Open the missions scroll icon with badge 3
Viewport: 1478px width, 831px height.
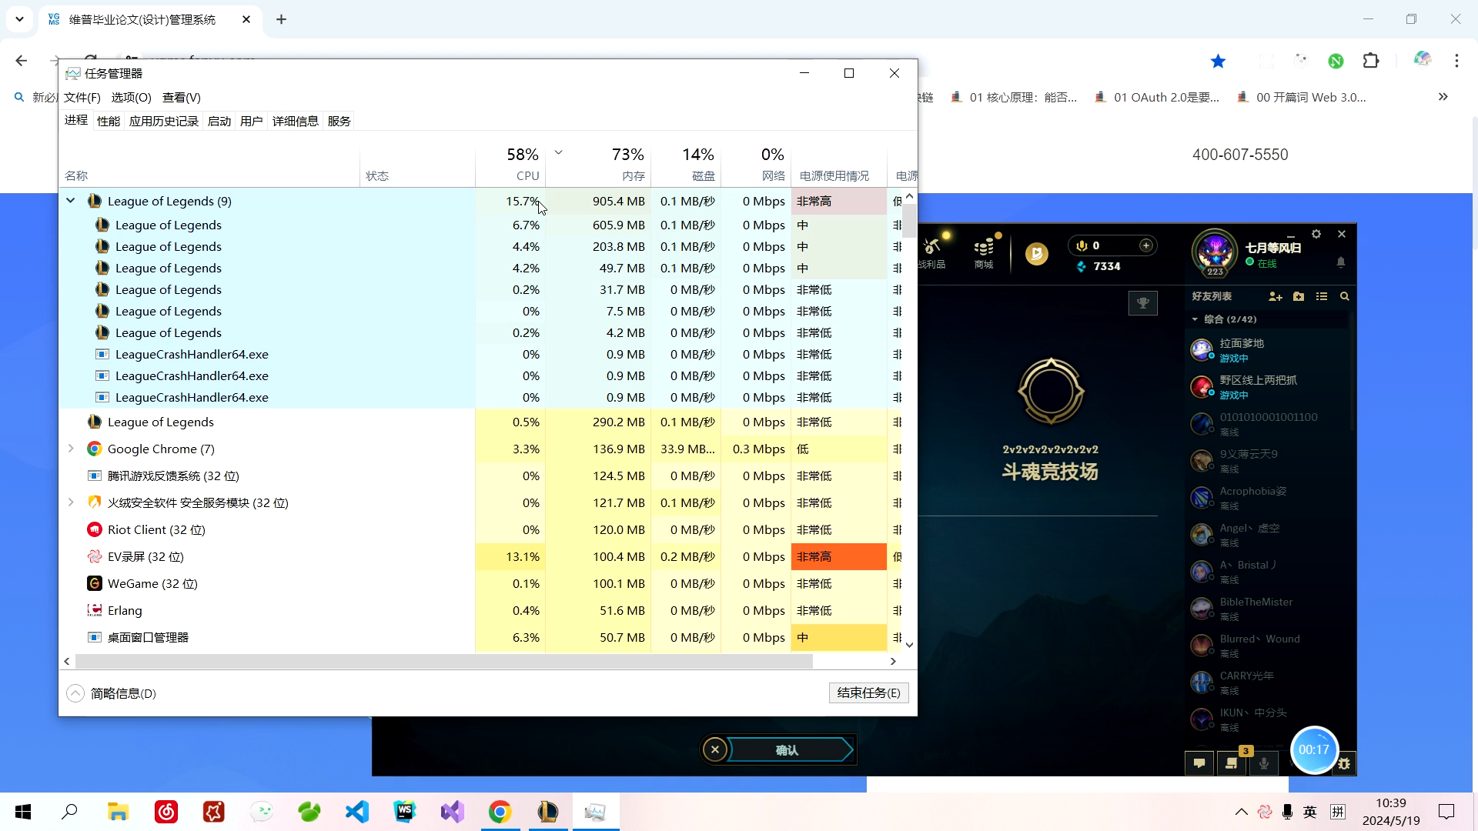click(1232, 763)
